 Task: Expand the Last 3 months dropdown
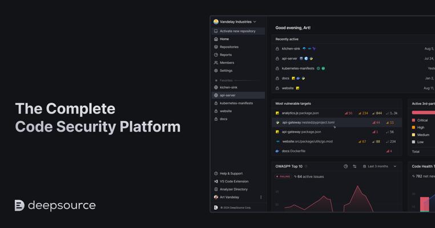pos(380,166)
